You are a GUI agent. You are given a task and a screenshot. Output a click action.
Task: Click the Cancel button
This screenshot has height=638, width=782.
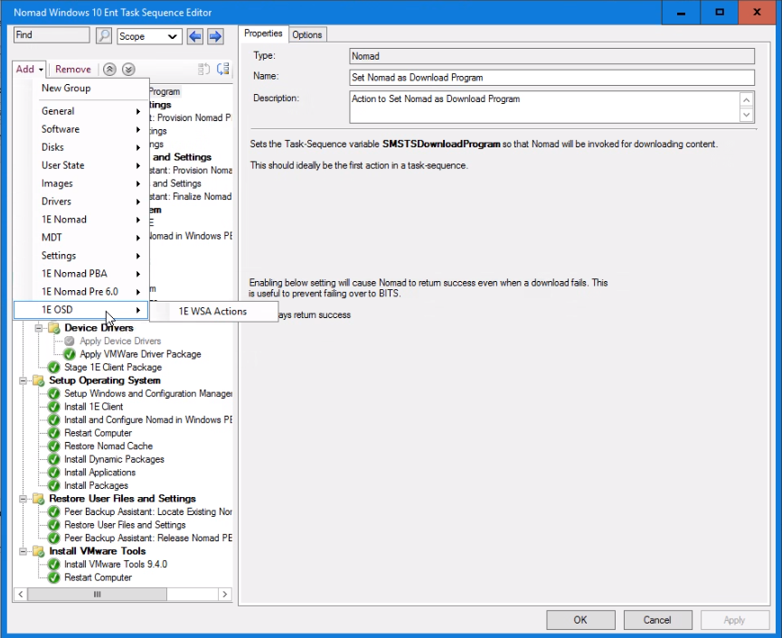pyautogui.click(x=657, y=620)
